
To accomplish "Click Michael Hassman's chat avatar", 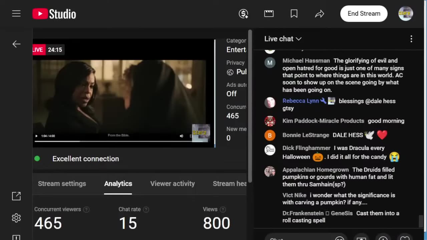I will point(270,63).
